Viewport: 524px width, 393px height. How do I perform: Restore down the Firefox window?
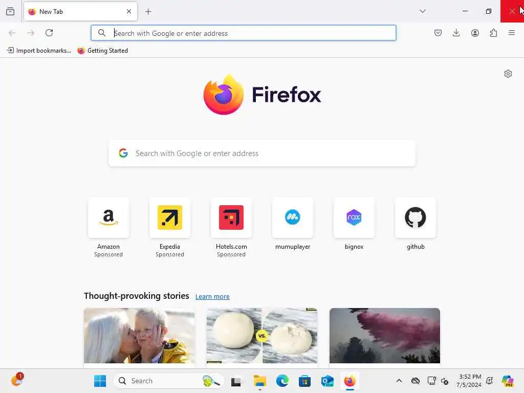pyautogui.click(x=489, y=11)
